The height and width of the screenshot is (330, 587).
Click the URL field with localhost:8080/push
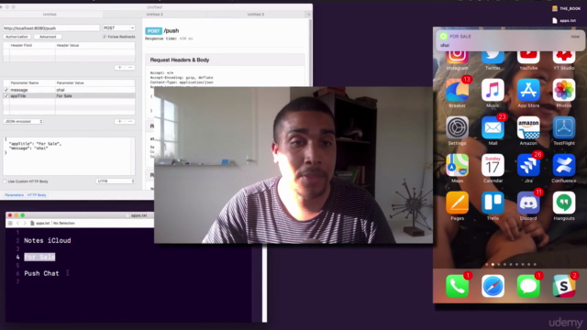pos(51,28)
